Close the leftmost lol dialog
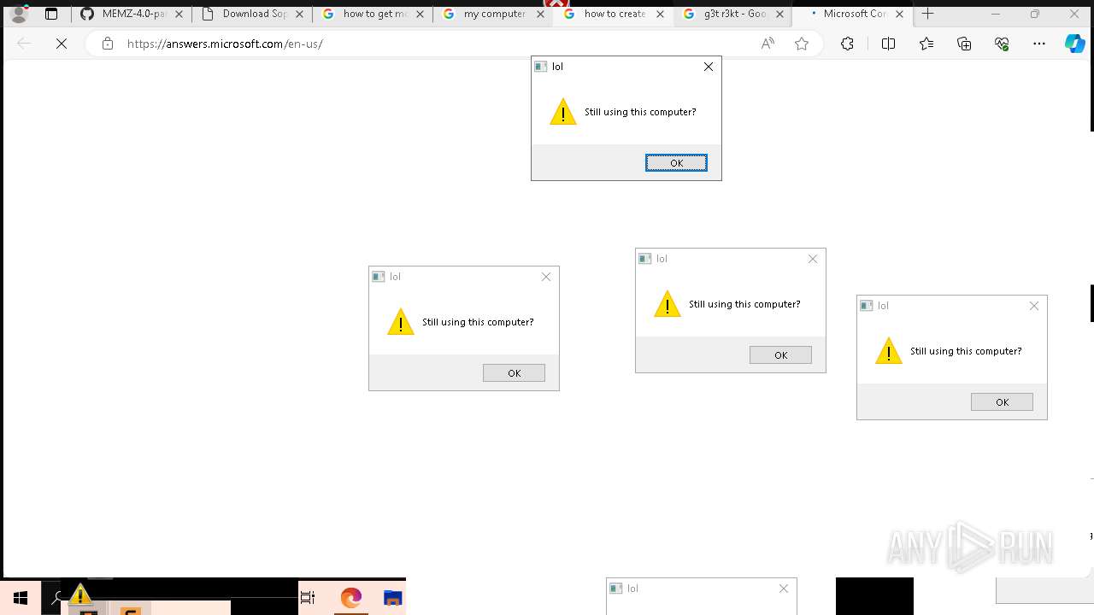The height and width of the screenshot is (615, 1094). 546,277
